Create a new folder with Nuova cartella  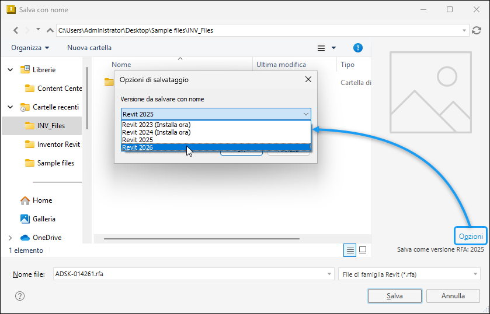[x=89, y=48]
